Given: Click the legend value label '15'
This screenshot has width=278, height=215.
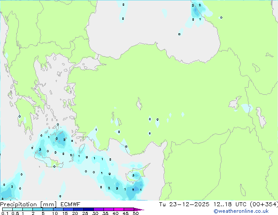Looking at the screenshot, I should point(65,213).
